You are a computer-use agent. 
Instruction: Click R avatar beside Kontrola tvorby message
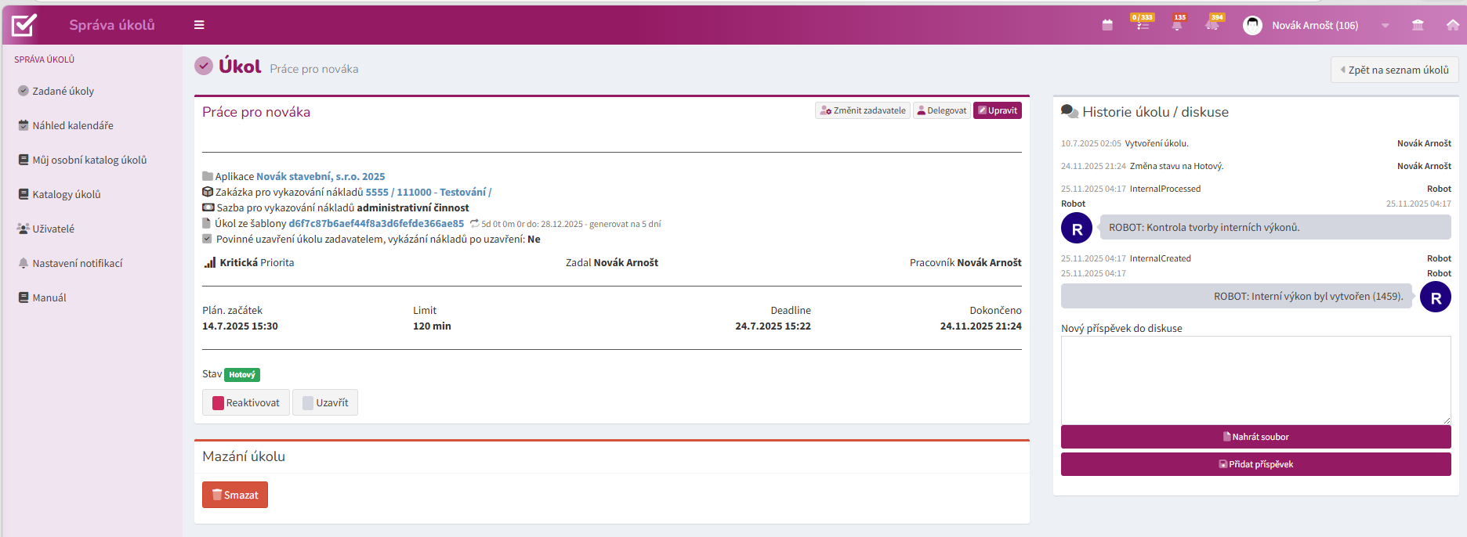coord(1077,228)
